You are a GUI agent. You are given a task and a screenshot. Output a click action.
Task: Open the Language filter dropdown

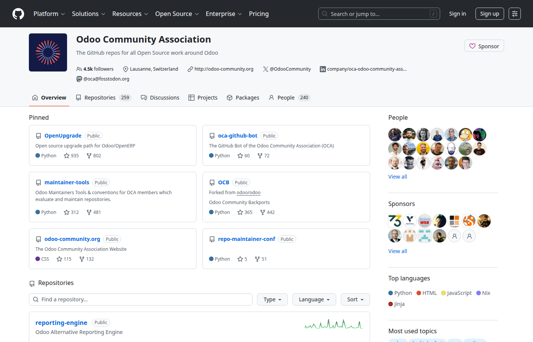pos(314,299)
